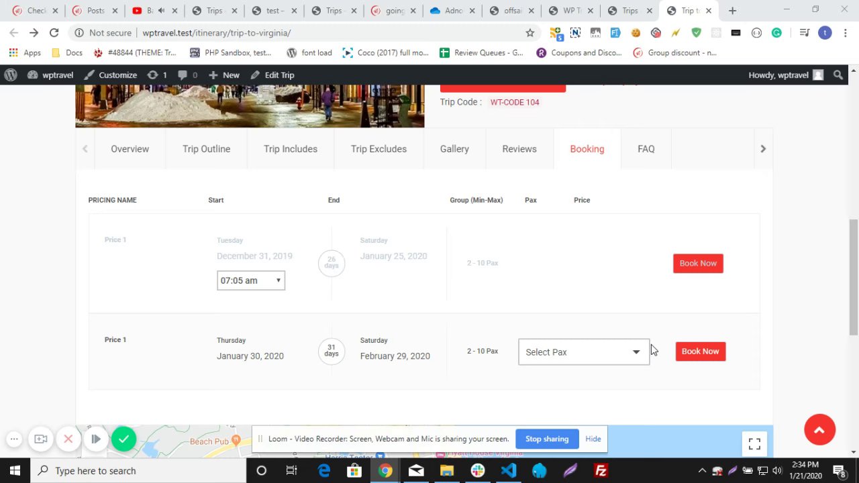
Task: Switch to the Gallery tab
Action: coord(454,149)
